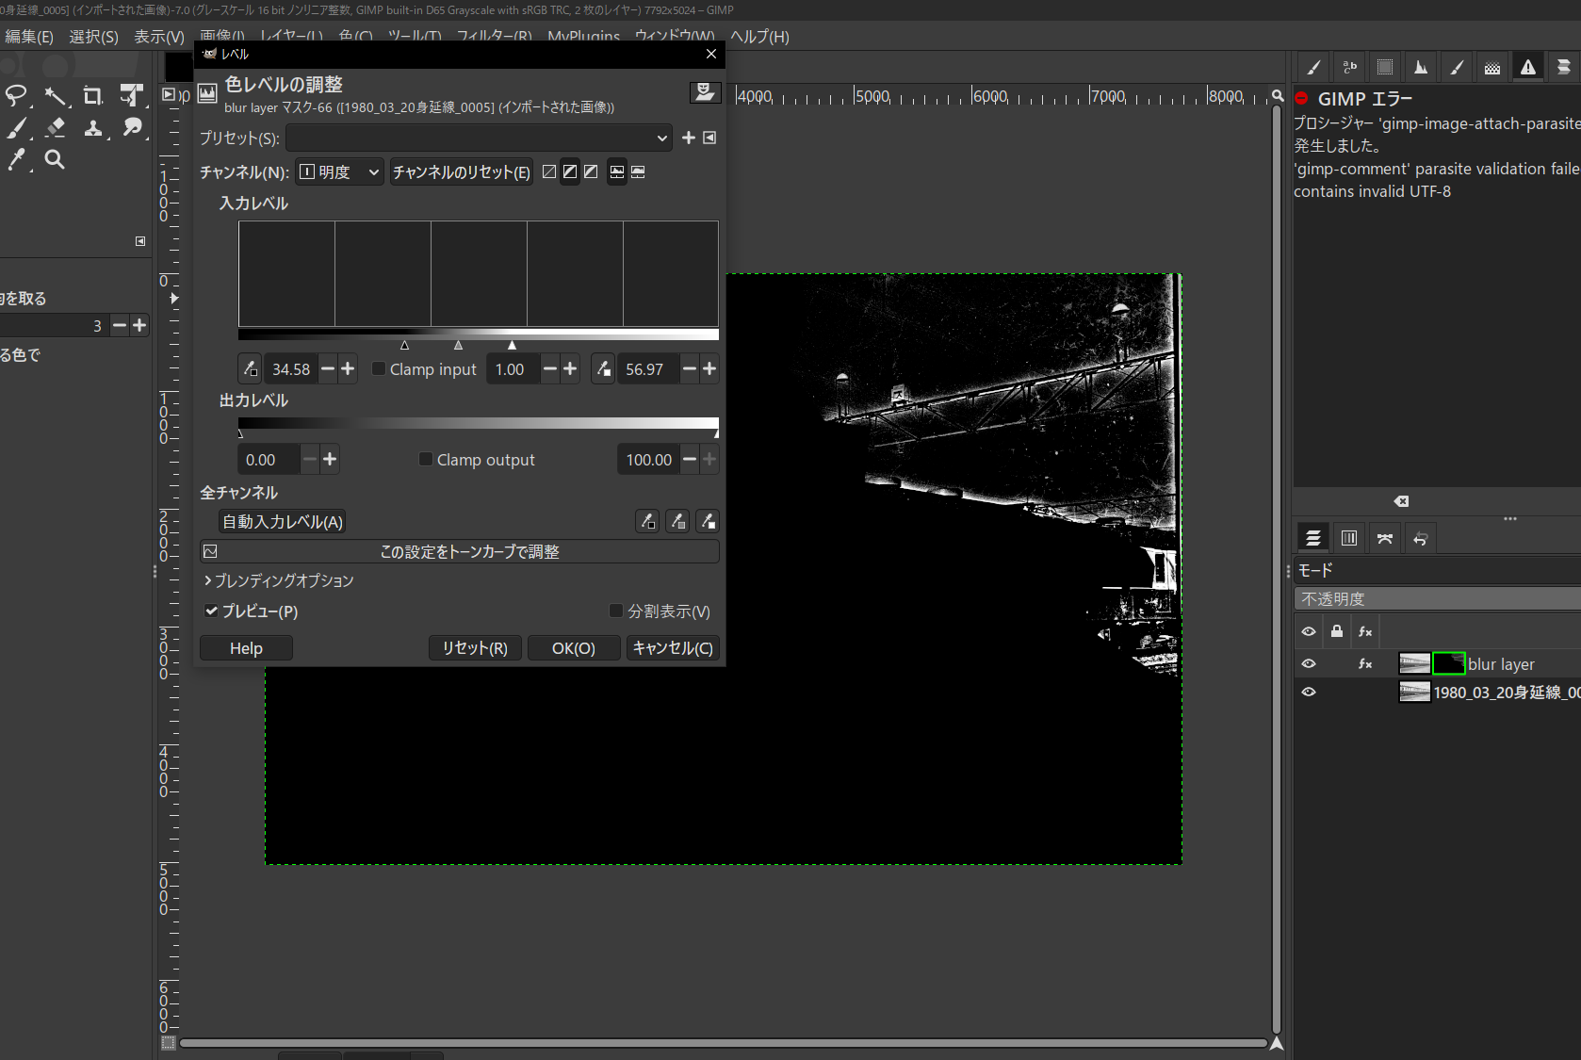Open the layer モード mode dropdown
Viewport: 1581px width, 1060px height.
click(x=1436, y=571)
